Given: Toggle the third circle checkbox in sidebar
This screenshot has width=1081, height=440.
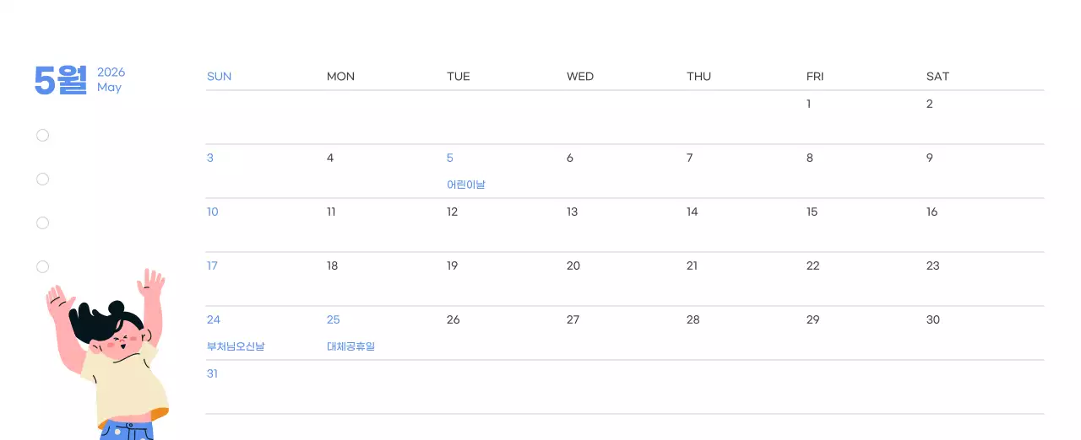Looking at the screenshot, I should [43, 223].
